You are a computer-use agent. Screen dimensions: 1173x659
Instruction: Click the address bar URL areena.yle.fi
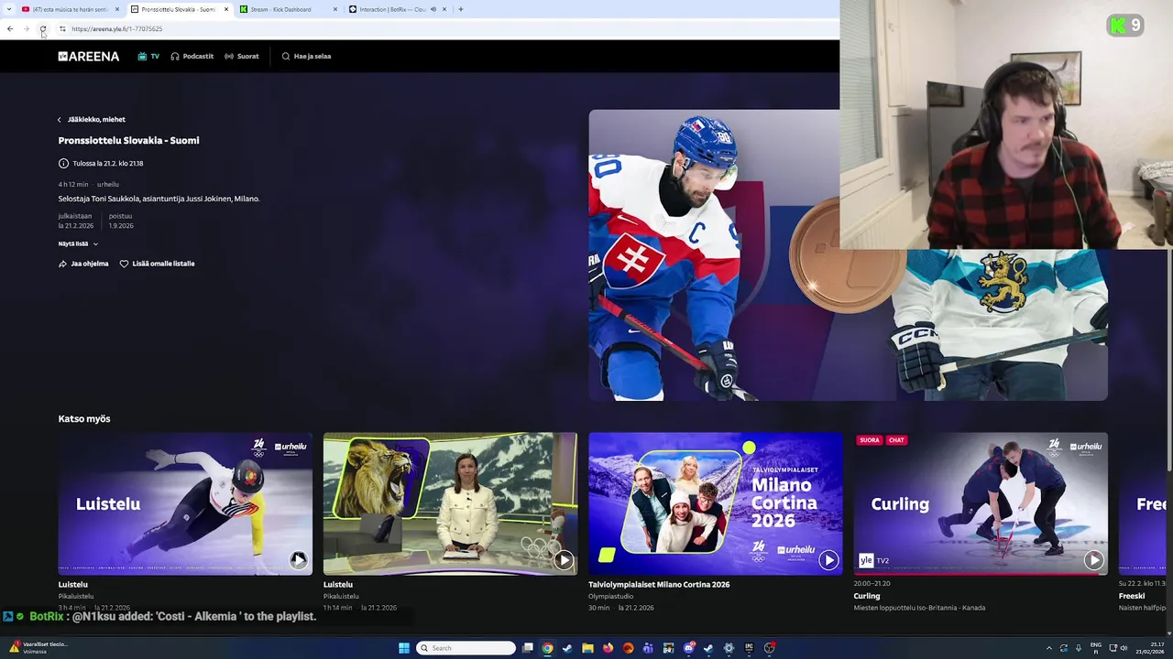tap(116, 28)
